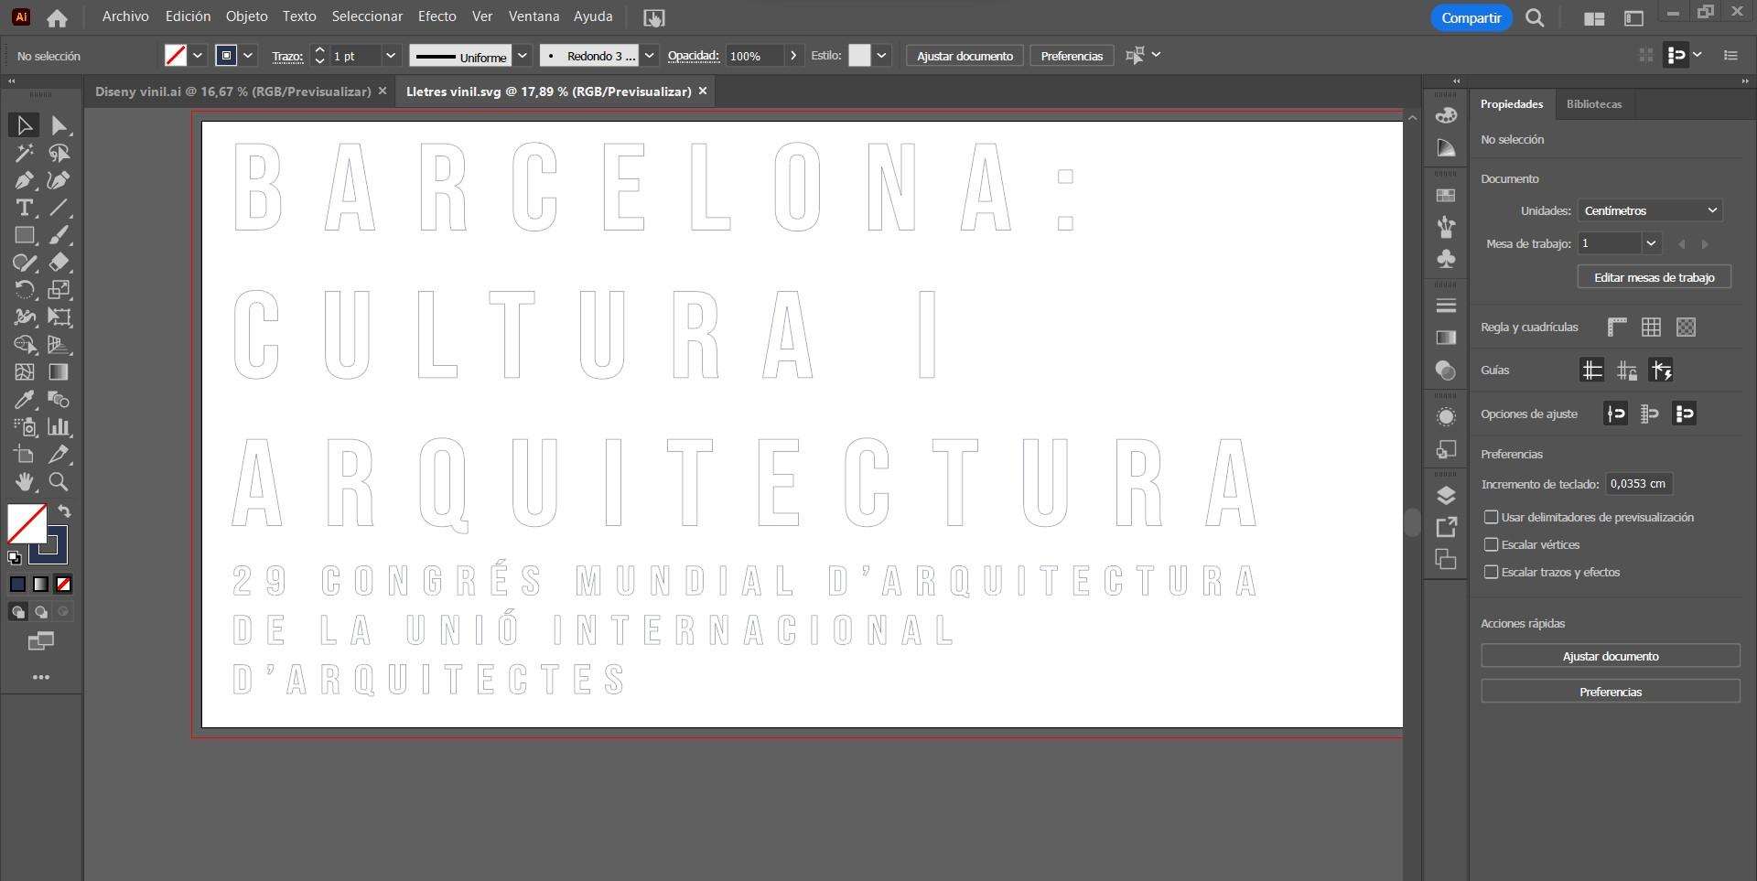1757x881 pixels.
Task: Select the Lasso tool
Action: [59, 153]
